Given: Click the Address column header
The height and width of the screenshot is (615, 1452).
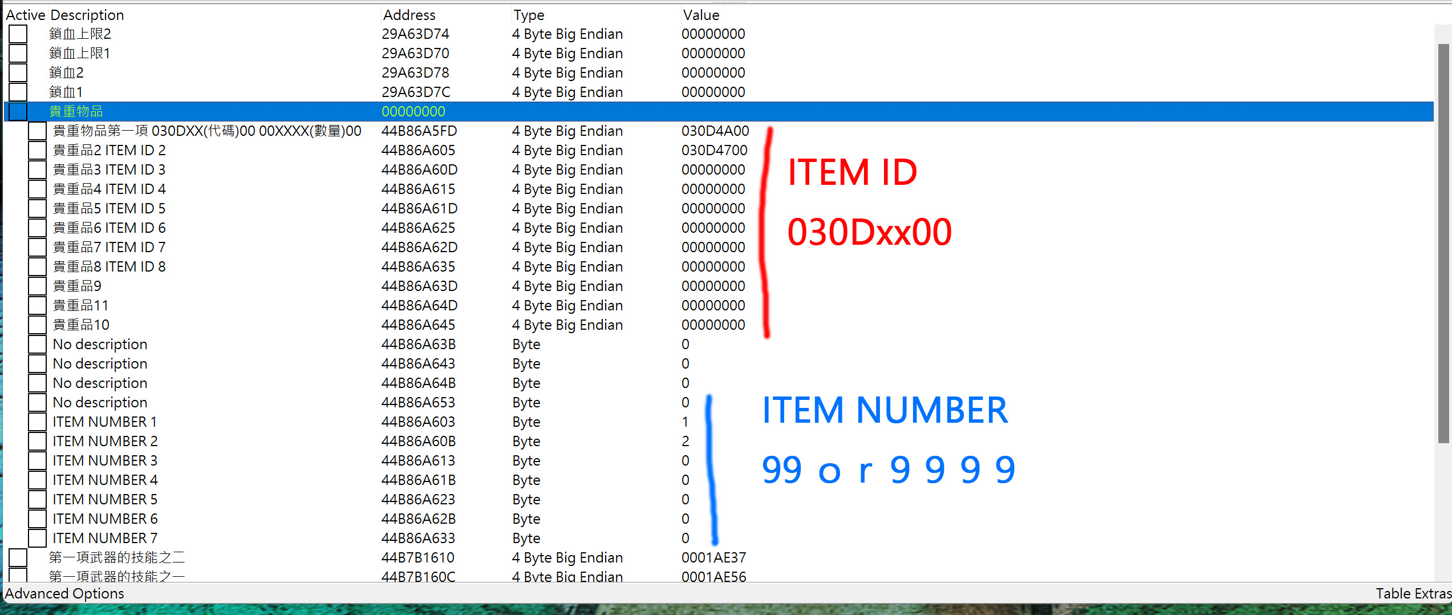Looking at the screenshot, I should point(409,15).
